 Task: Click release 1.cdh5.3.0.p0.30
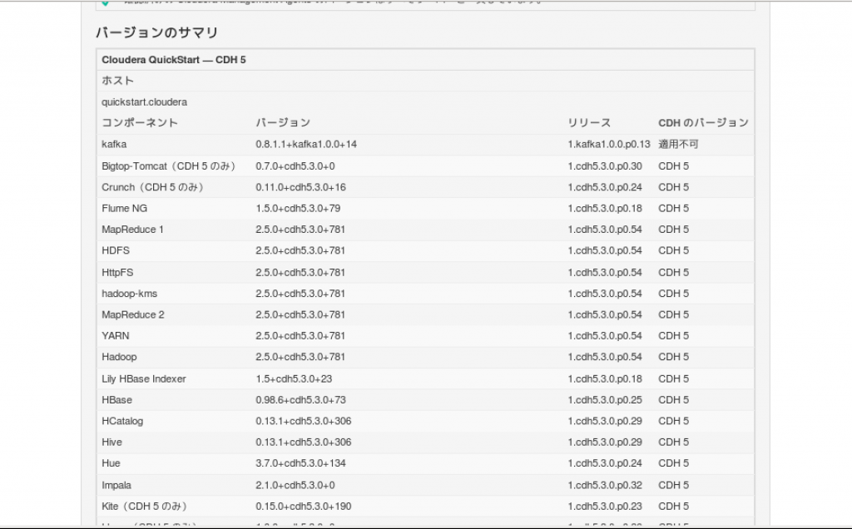(x=606, y=166)
